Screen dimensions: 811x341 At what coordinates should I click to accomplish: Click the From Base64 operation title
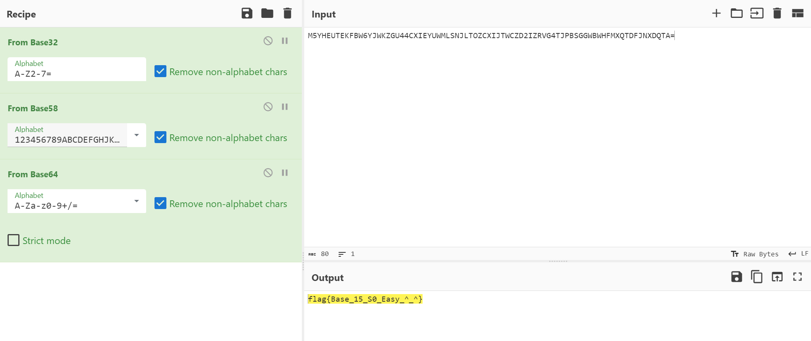click(x=33, y=174)
